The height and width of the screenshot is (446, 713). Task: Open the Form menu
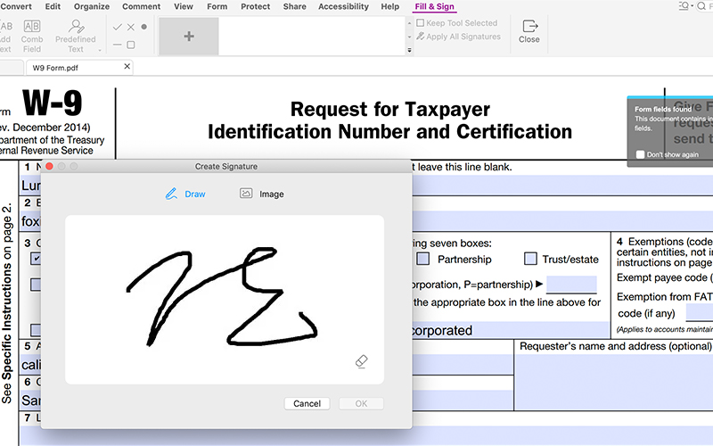tap(217, 6)
